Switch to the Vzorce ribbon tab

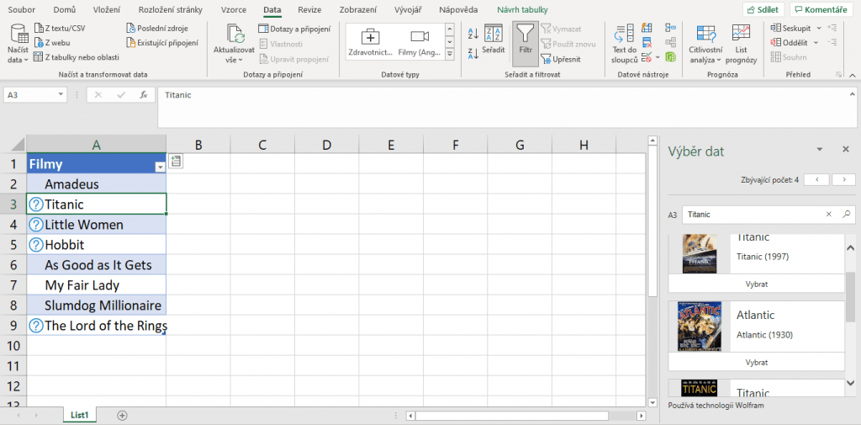(x=233, y=9)
